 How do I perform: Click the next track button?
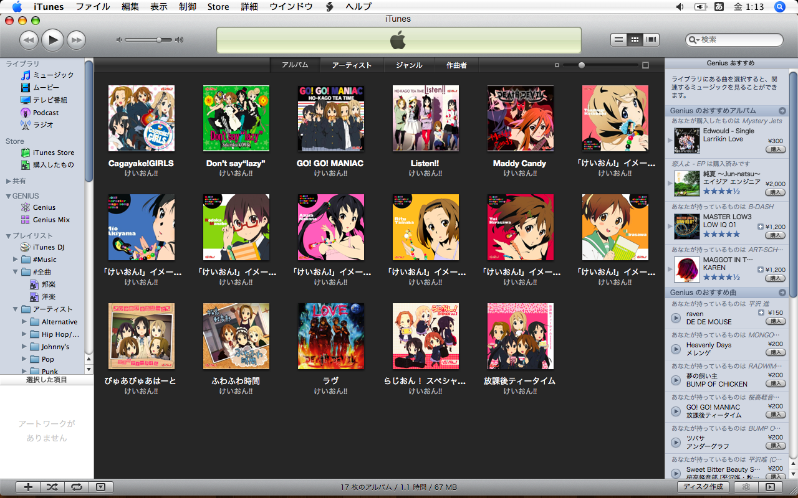coord(76,40)
